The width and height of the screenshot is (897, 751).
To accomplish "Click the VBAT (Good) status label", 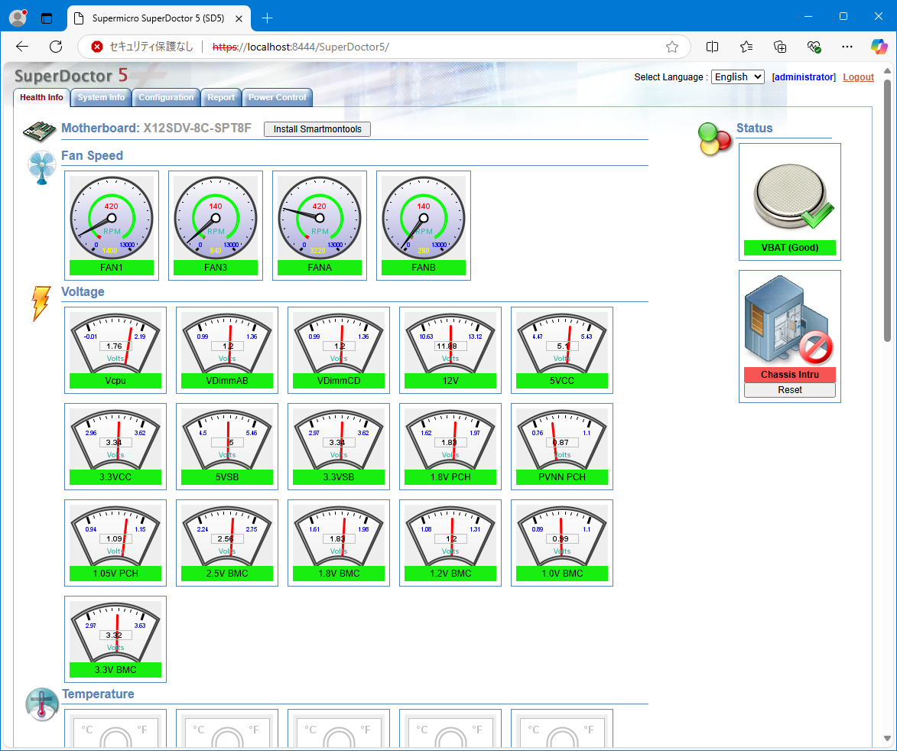I will (789, 248).
